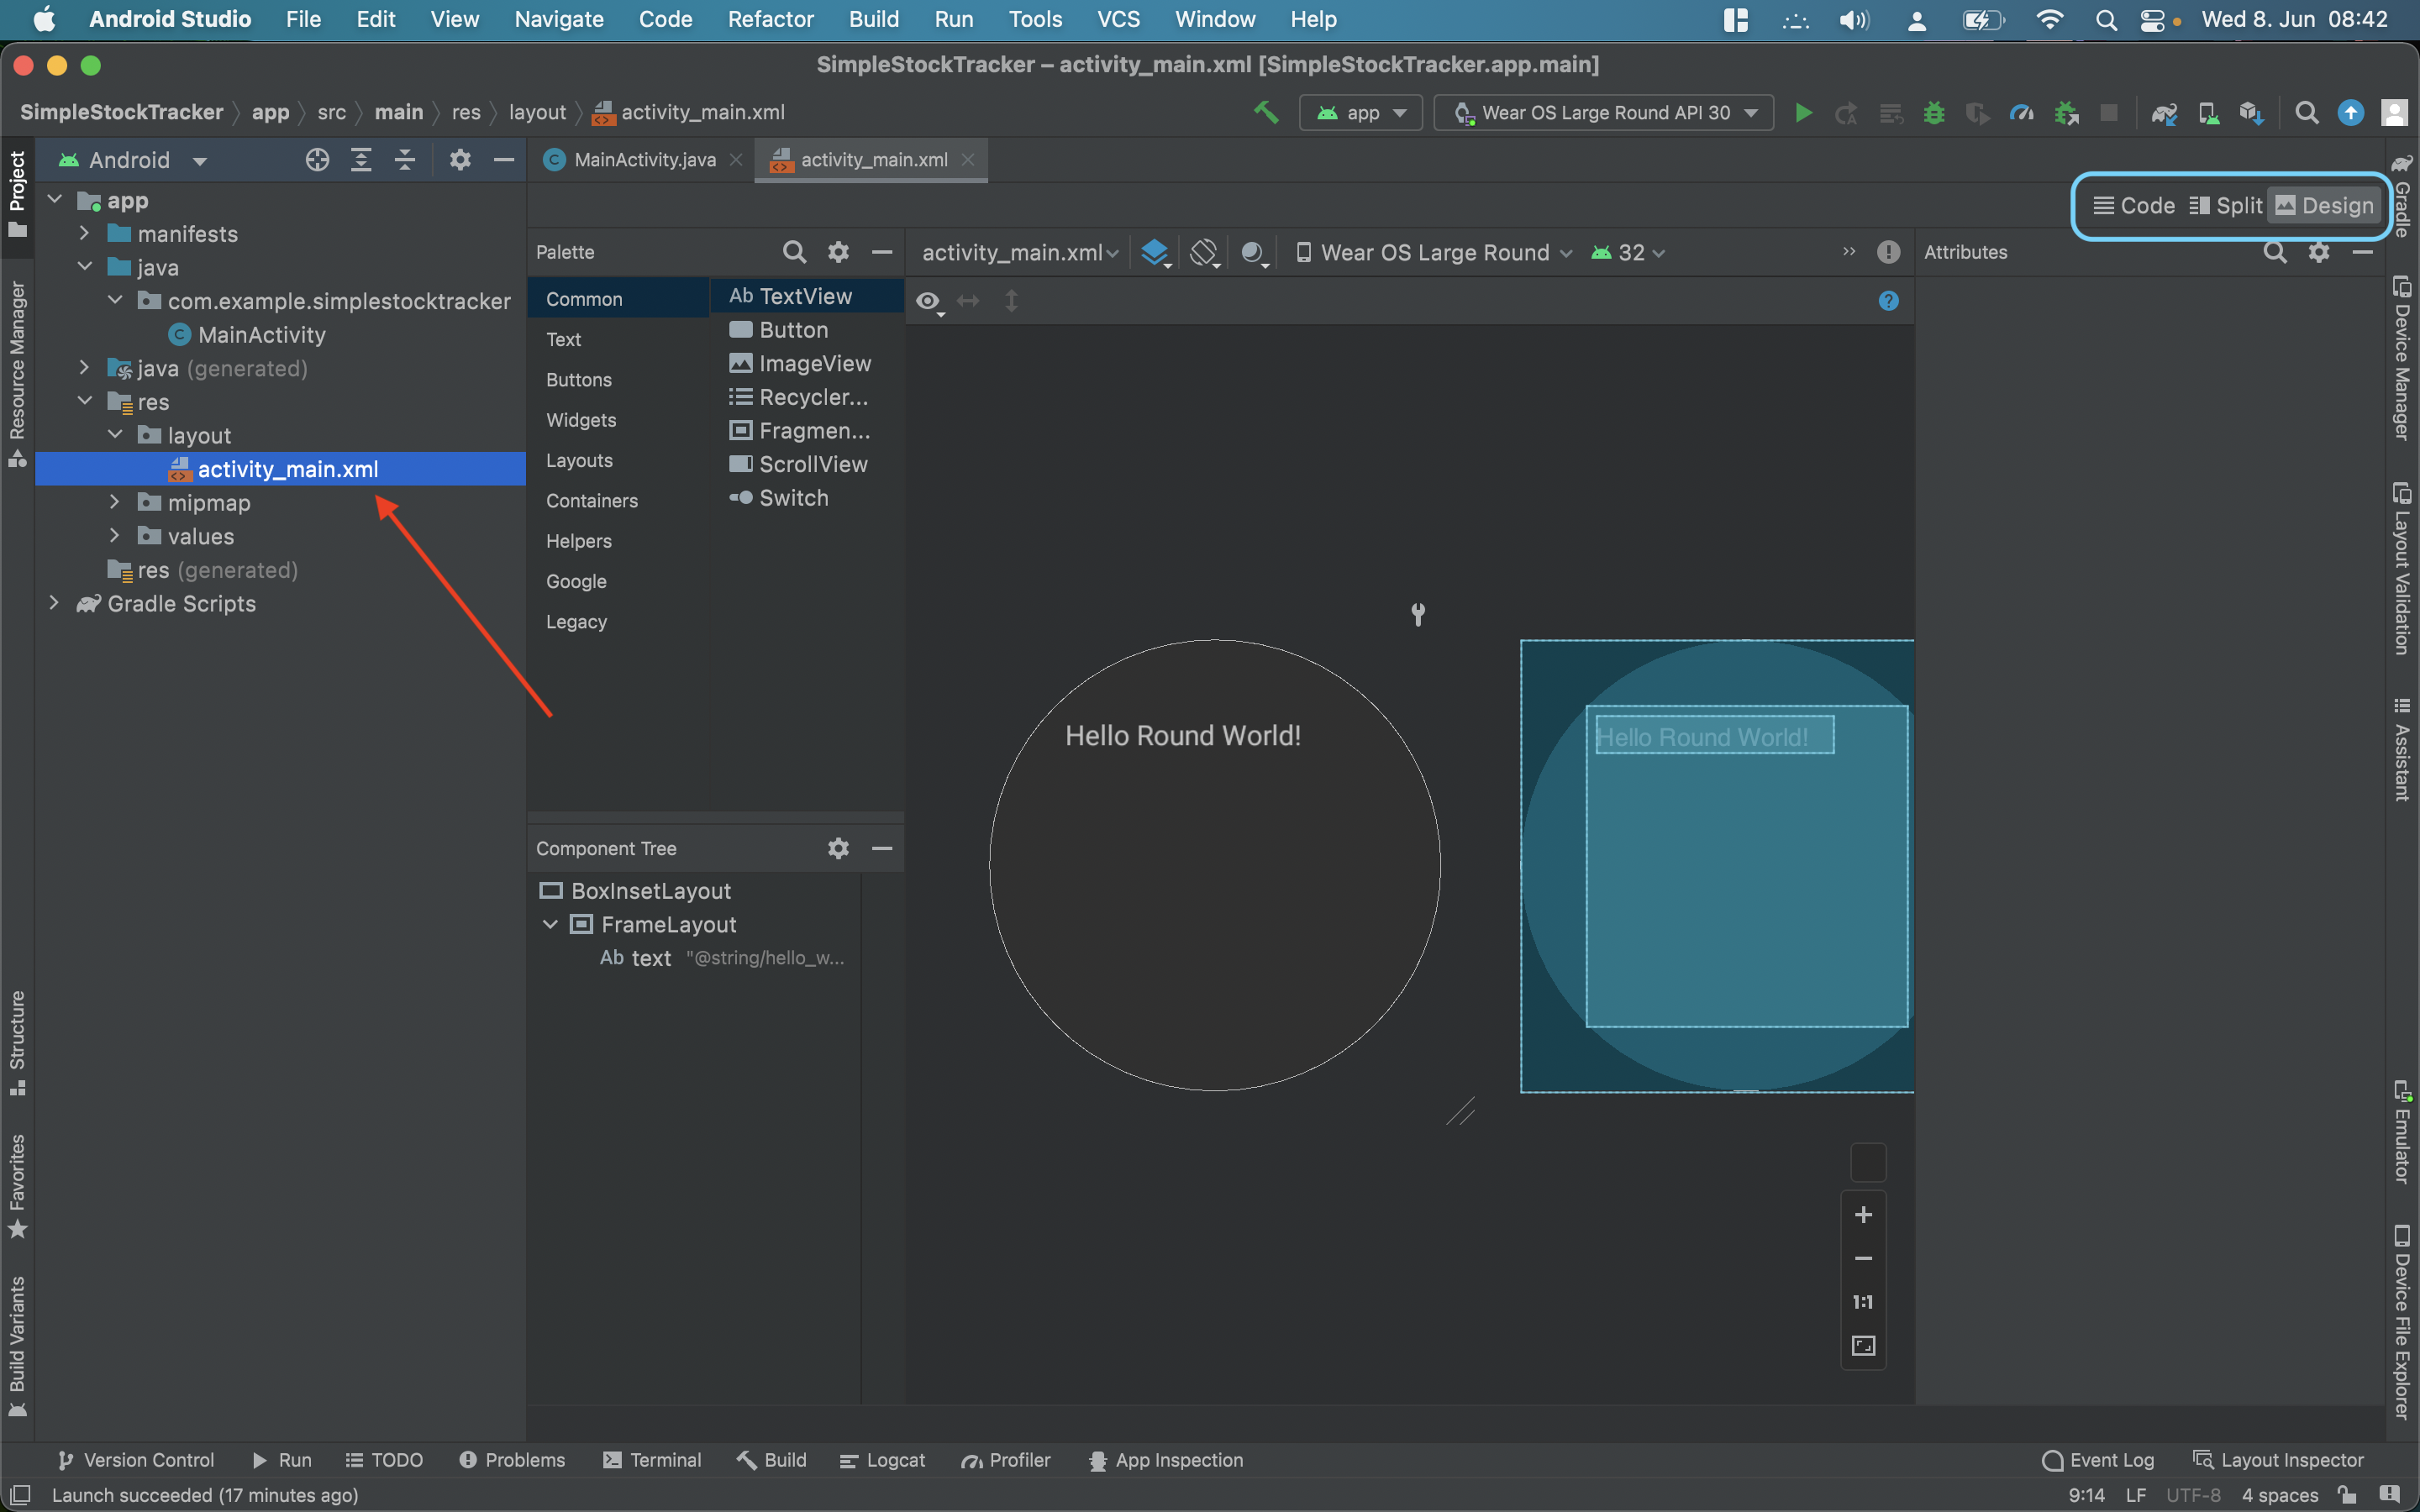Click the green Run app button
The width and height of the screenshot is (2420, 1512).
click(1803, 113)
